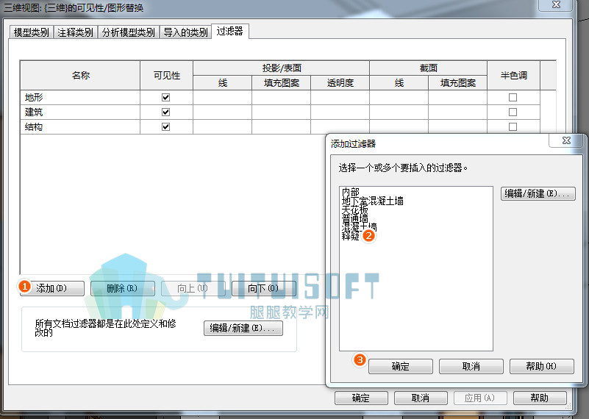Choose the 天花板 filter from list
The image size is (589, 419).
[x=354, y=209]
